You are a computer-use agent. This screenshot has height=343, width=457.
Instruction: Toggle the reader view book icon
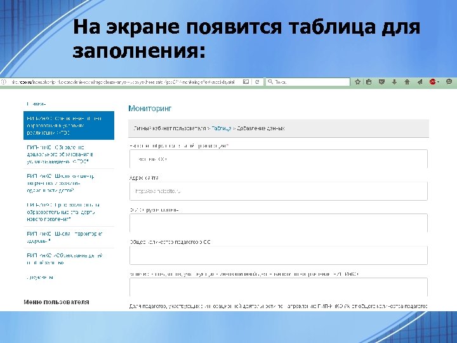(x=246, y=82)
